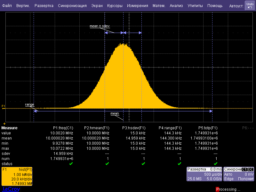Open the Файл menu

[7, 6]
